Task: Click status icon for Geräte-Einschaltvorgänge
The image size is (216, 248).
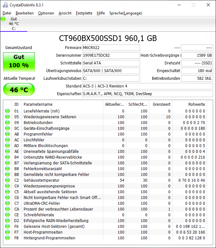Action: pyautogui.click(x=7, y=128)
